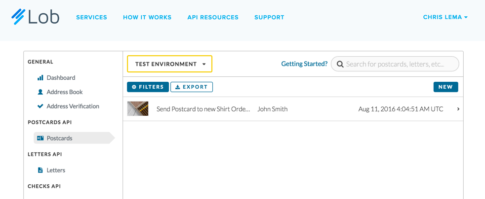
Task: Open the postcard thumbnail image
Action: coord(138,109)
